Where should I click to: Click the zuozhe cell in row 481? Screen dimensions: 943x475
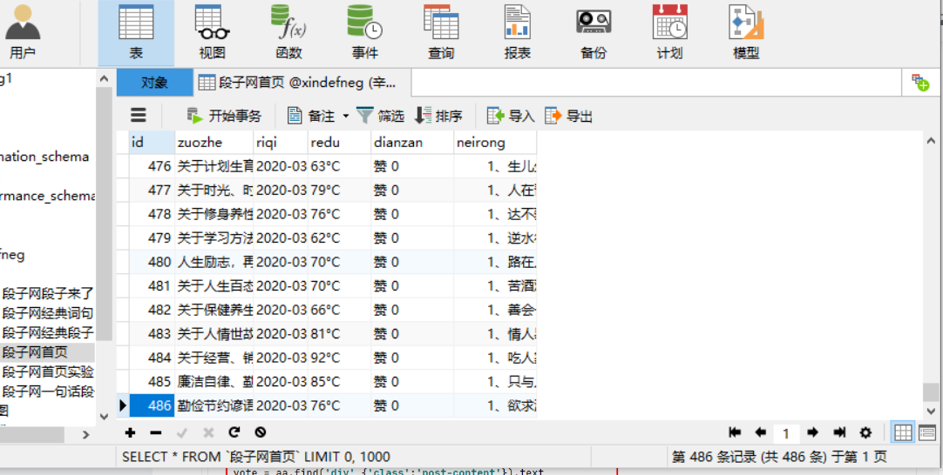click(214, 286)
